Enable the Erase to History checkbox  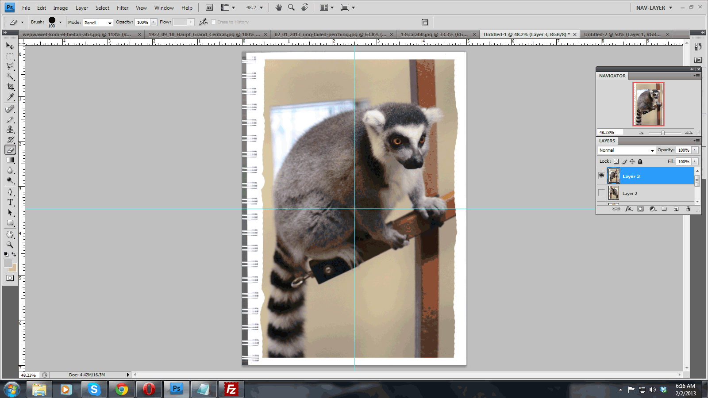point(214,22)
